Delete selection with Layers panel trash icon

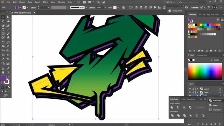click(219, 125)
